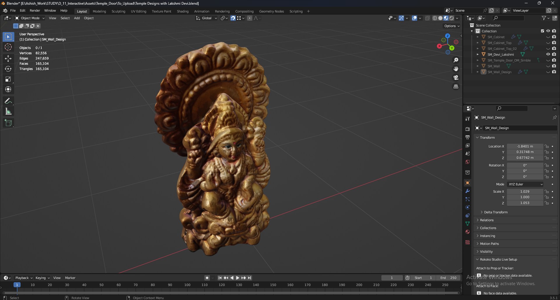
Task: Choose the Move tool
Action: pos(8,59)
